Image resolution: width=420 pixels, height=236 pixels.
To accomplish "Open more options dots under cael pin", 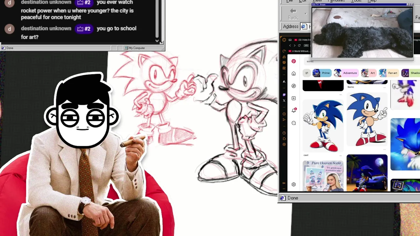I will (x=341, y=155).
